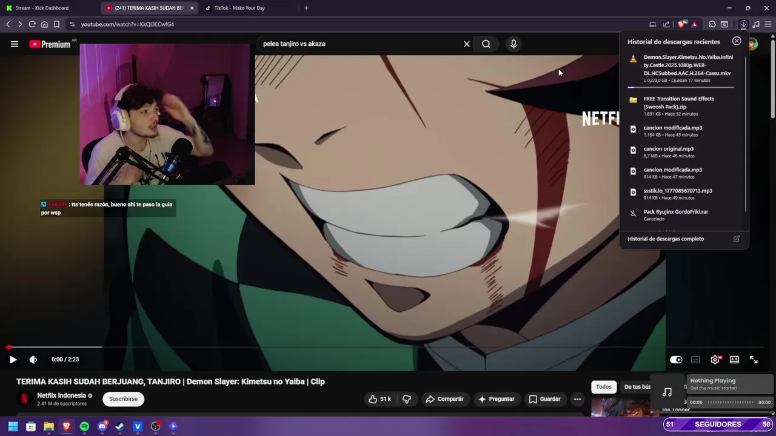Select the Todos filter chip
This screenshot has width=776, height=436.
click(x=604, y=387)
